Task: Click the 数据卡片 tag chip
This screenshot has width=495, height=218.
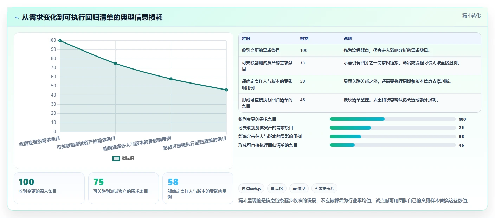Action: [x=324, y=189]
